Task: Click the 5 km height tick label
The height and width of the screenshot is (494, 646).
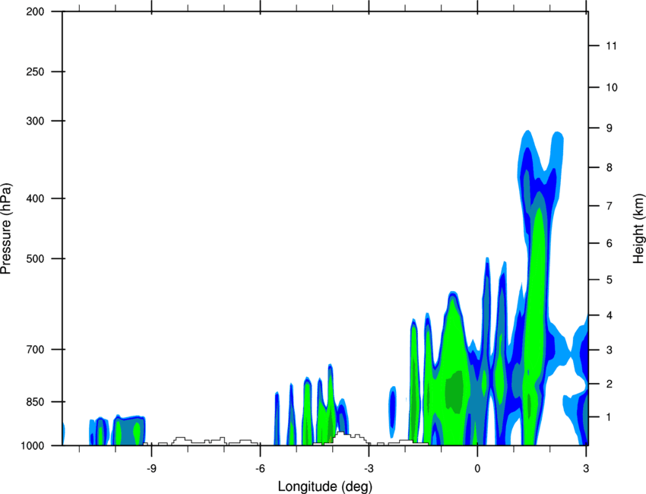Action: (x=610, y=280)
